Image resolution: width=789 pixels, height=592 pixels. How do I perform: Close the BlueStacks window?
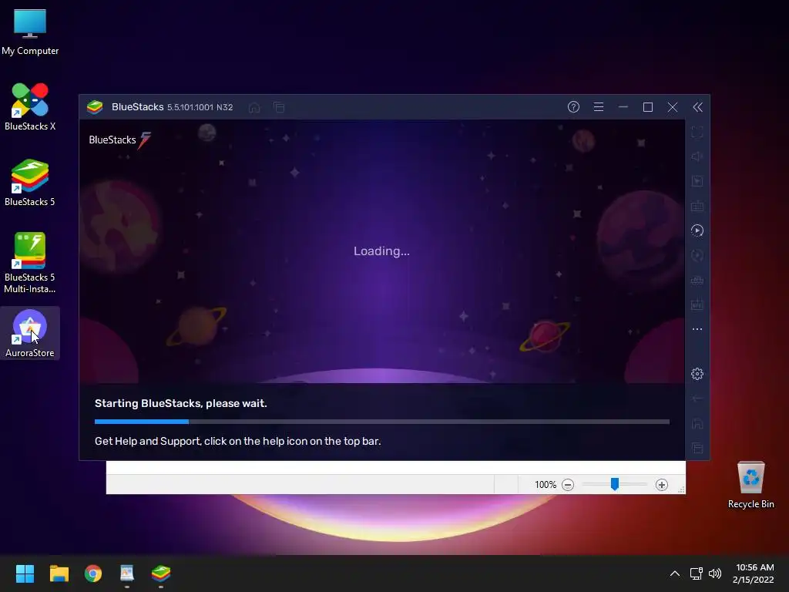(672, 106)
